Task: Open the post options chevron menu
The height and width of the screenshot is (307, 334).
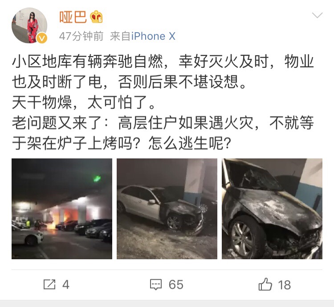Action: pyautogui.click(x=317, y=15)
